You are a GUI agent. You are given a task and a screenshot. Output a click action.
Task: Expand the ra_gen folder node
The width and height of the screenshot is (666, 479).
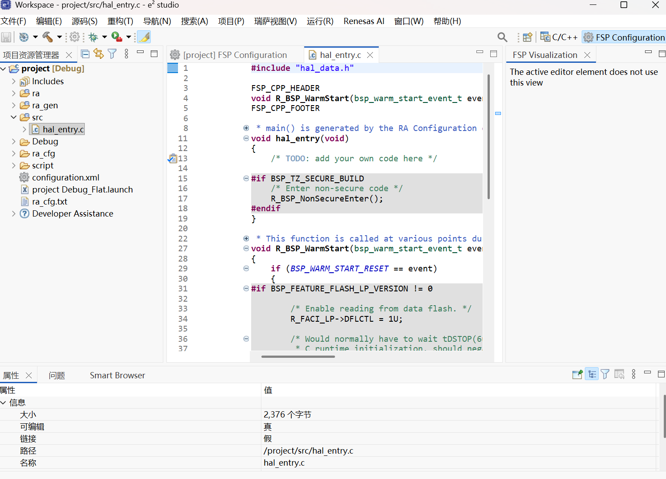tap(14, 106)
